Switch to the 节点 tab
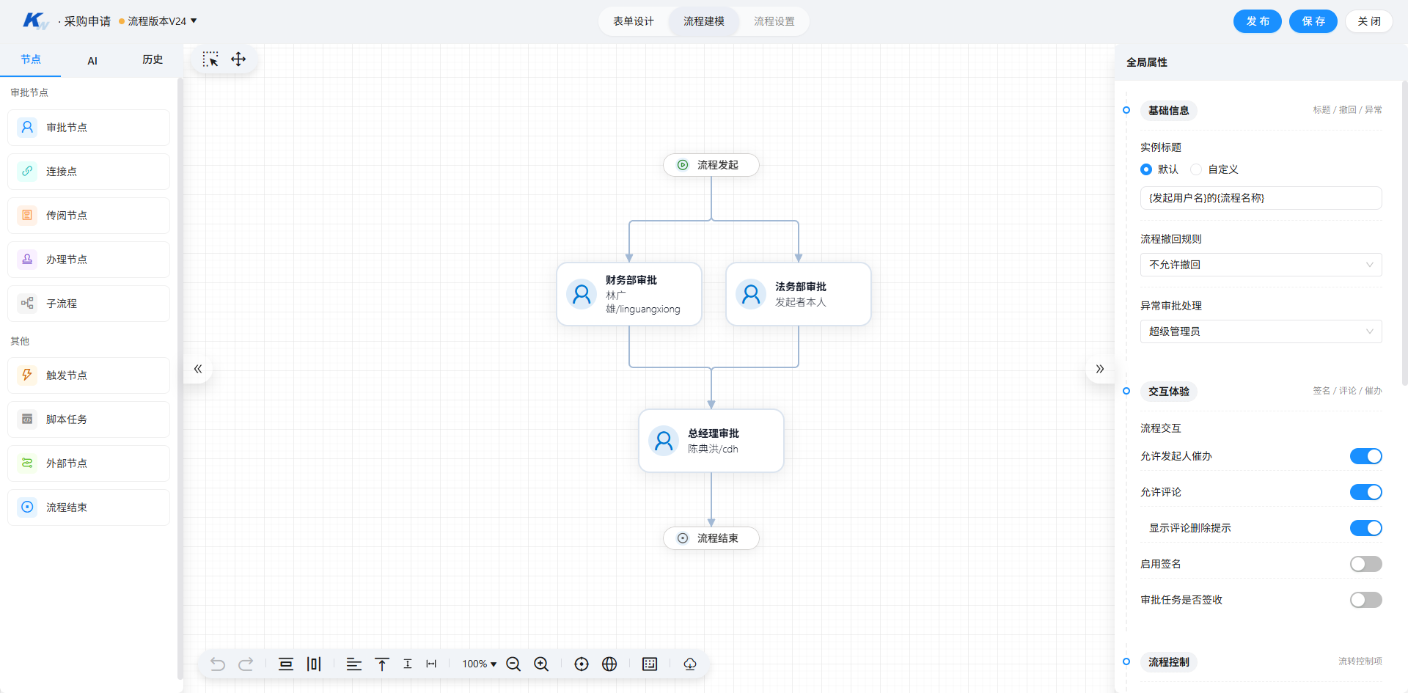1408x693 pixels. coord(31,59)
